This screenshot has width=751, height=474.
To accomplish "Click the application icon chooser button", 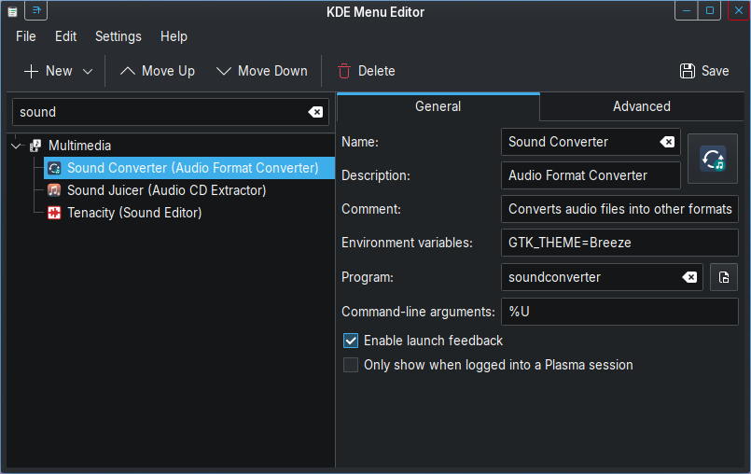I will click(713, 159).
